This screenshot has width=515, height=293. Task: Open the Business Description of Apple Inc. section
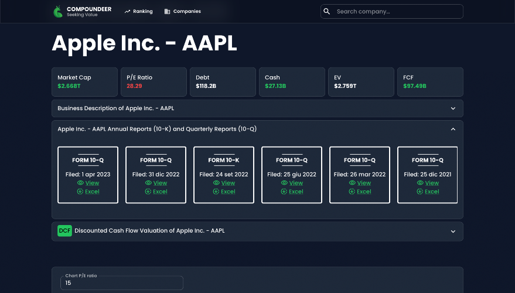258,108
